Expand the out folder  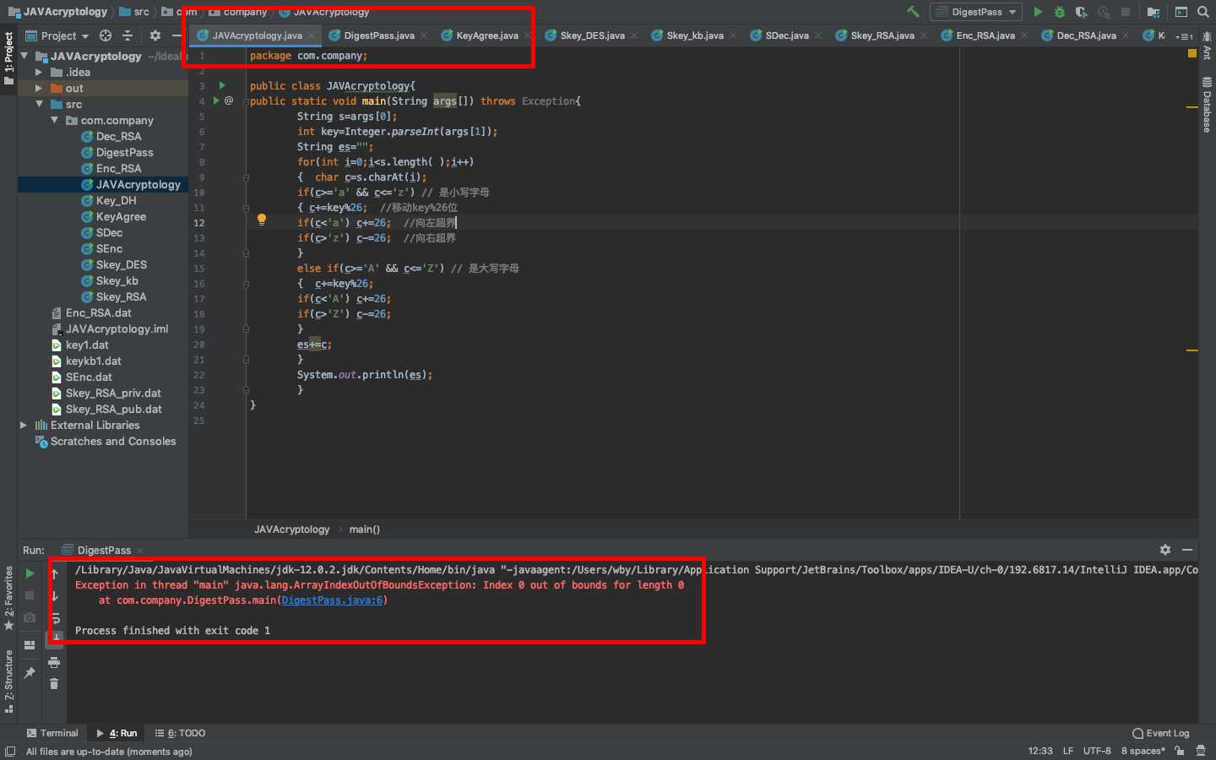click(x=39, y=88)
